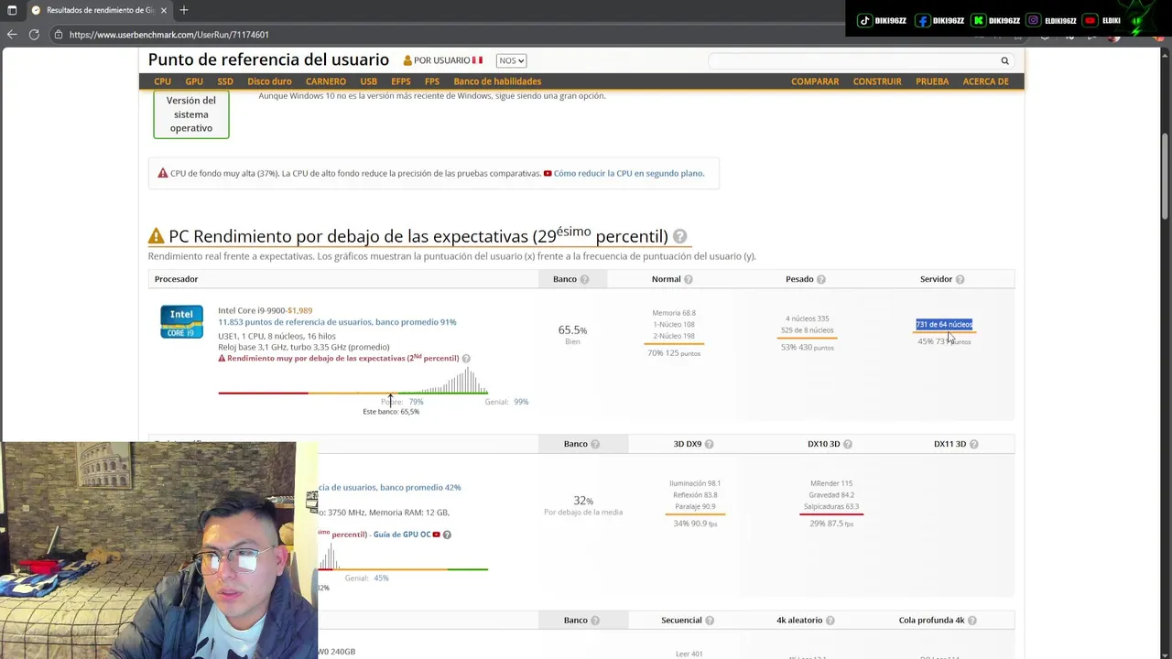Viewport: 1172px width, 659px height.
Task: Click the browser back arrow
Action: pyautogui.click(x=12, y=35)
